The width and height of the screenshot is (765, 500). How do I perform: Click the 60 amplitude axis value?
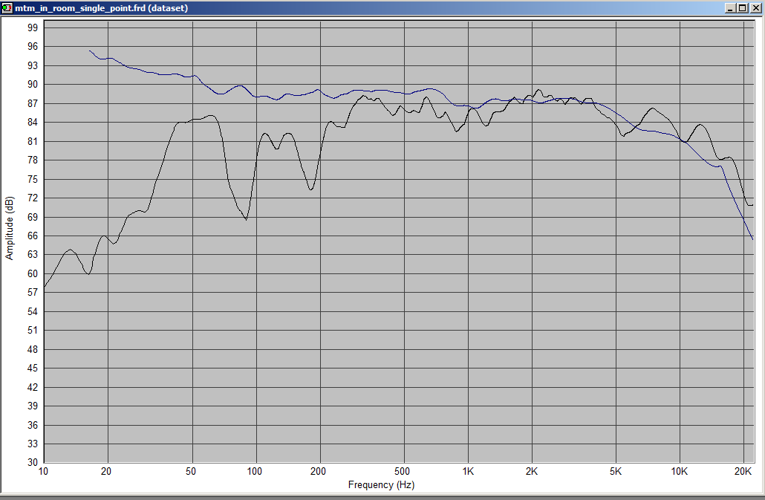point(33,273)
